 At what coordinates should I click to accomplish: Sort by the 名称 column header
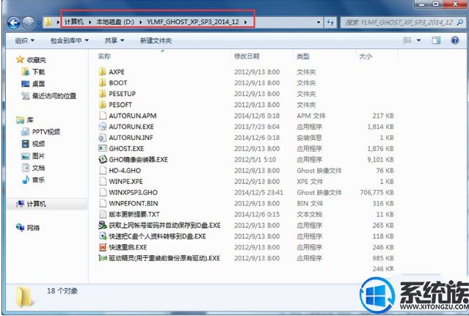pyautogui.click(x=104, y=56)
